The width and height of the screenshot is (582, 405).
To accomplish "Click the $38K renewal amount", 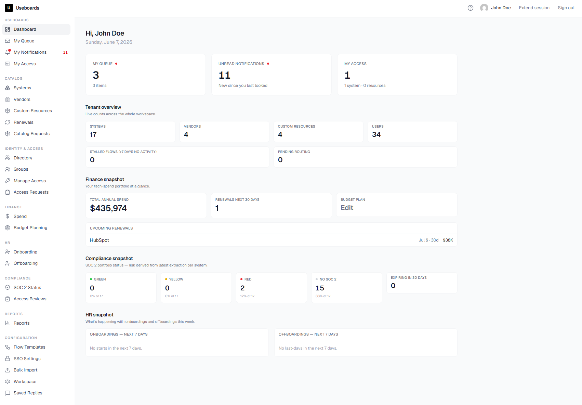I will (x=448, y=240).
